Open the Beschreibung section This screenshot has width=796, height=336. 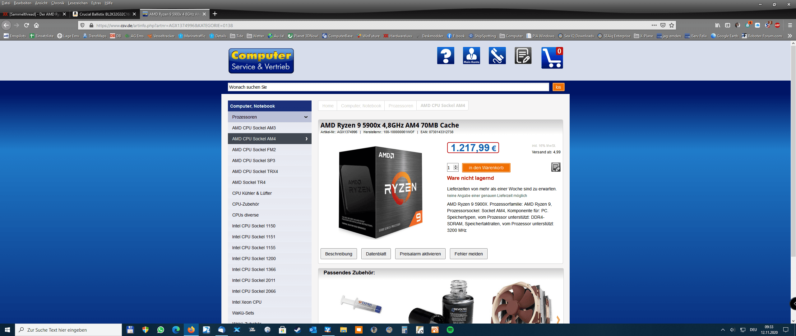coord(339,254)
